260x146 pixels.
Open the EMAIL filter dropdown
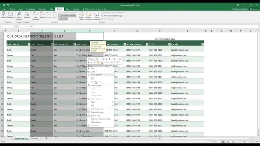pos(203,44)
